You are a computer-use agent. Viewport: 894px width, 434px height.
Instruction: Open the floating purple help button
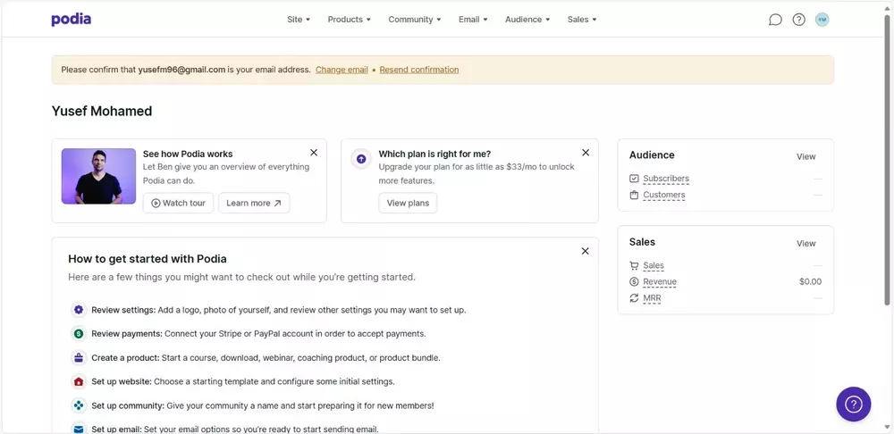pos(854,405)
